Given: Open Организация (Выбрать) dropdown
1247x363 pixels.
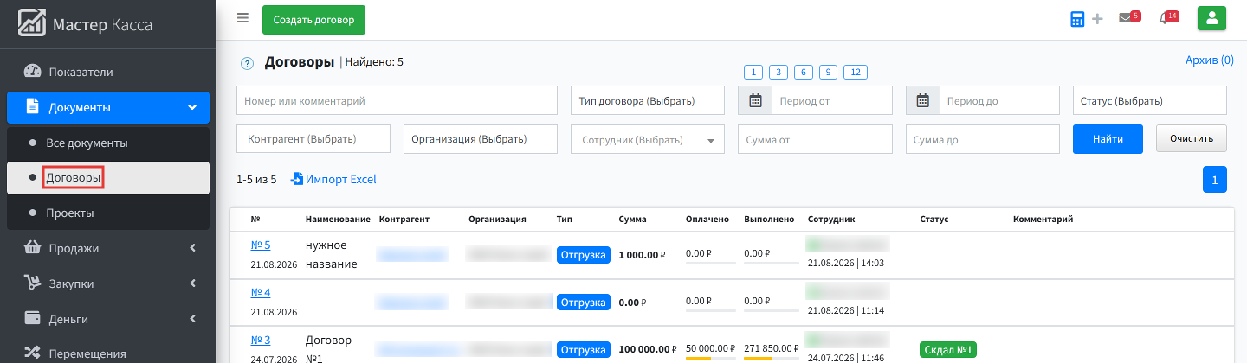Looking at the screenshot, I should pos(481,139).
